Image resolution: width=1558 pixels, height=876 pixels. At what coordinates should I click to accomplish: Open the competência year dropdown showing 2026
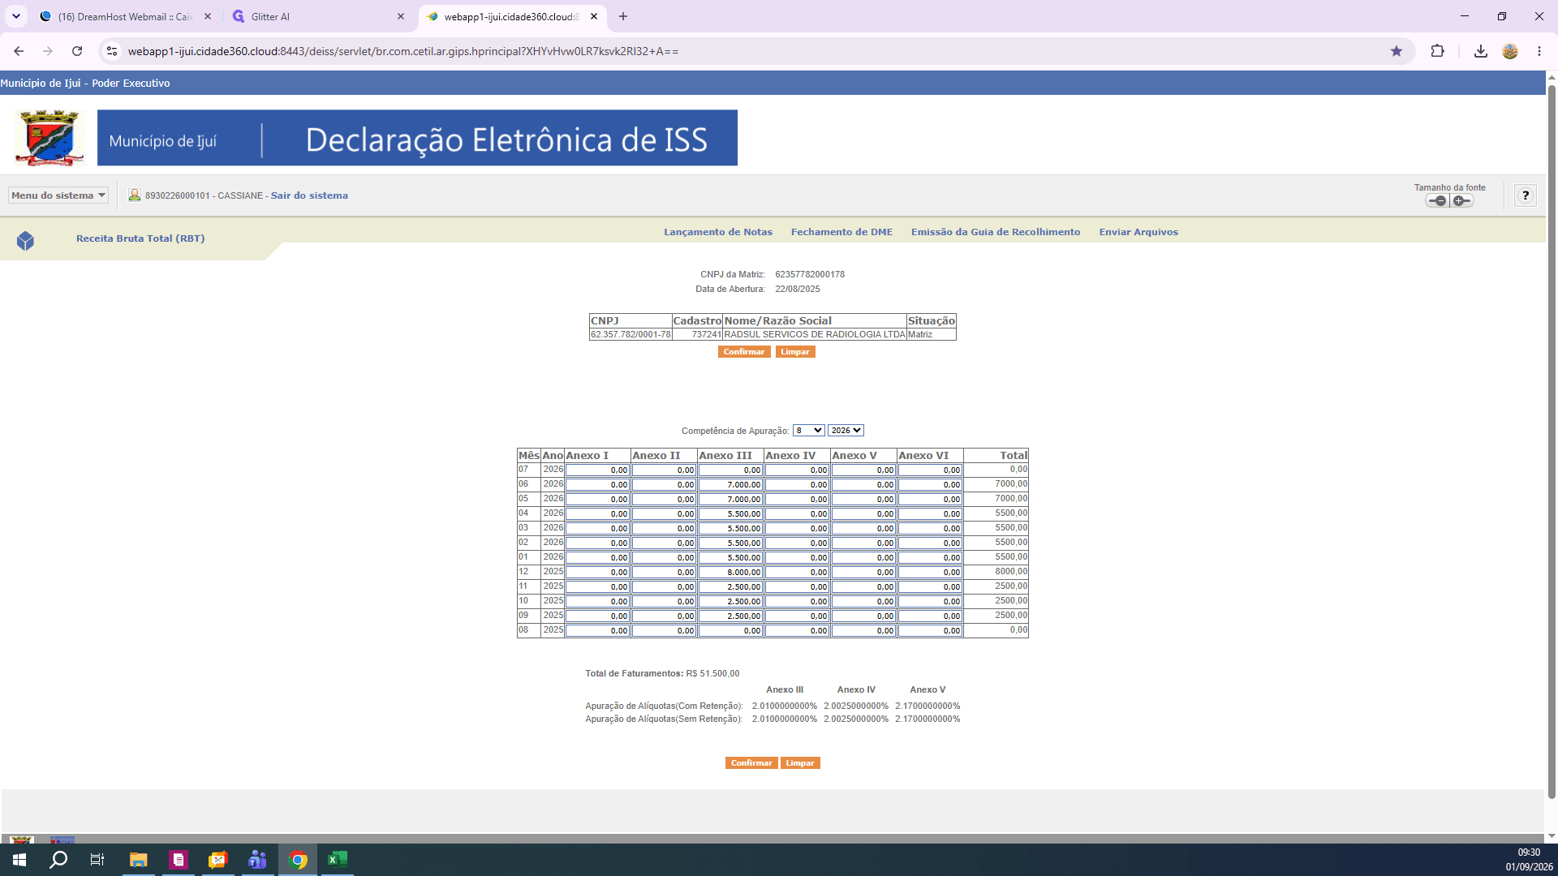pos(846,431)
